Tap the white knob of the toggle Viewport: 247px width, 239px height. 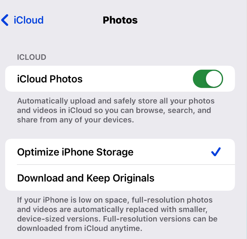214,79
